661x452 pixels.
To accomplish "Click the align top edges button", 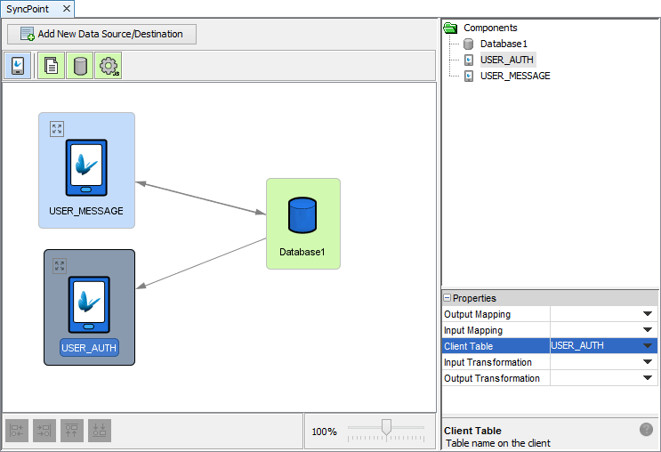I will (x=72, y=431).
